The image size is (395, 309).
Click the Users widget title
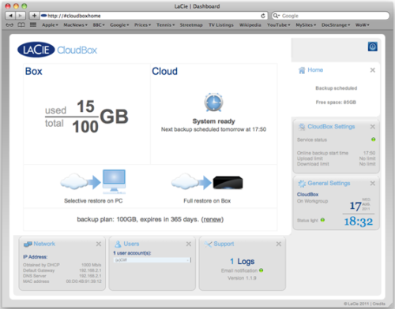tap(131, 244)
